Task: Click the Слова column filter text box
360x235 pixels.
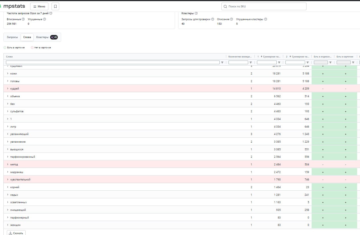Action: [113, 63]
